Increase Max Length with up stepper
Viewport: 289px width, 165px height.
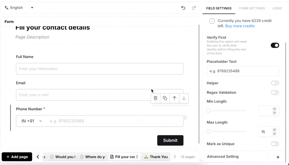pyautogui.click(x=275, y=130)
